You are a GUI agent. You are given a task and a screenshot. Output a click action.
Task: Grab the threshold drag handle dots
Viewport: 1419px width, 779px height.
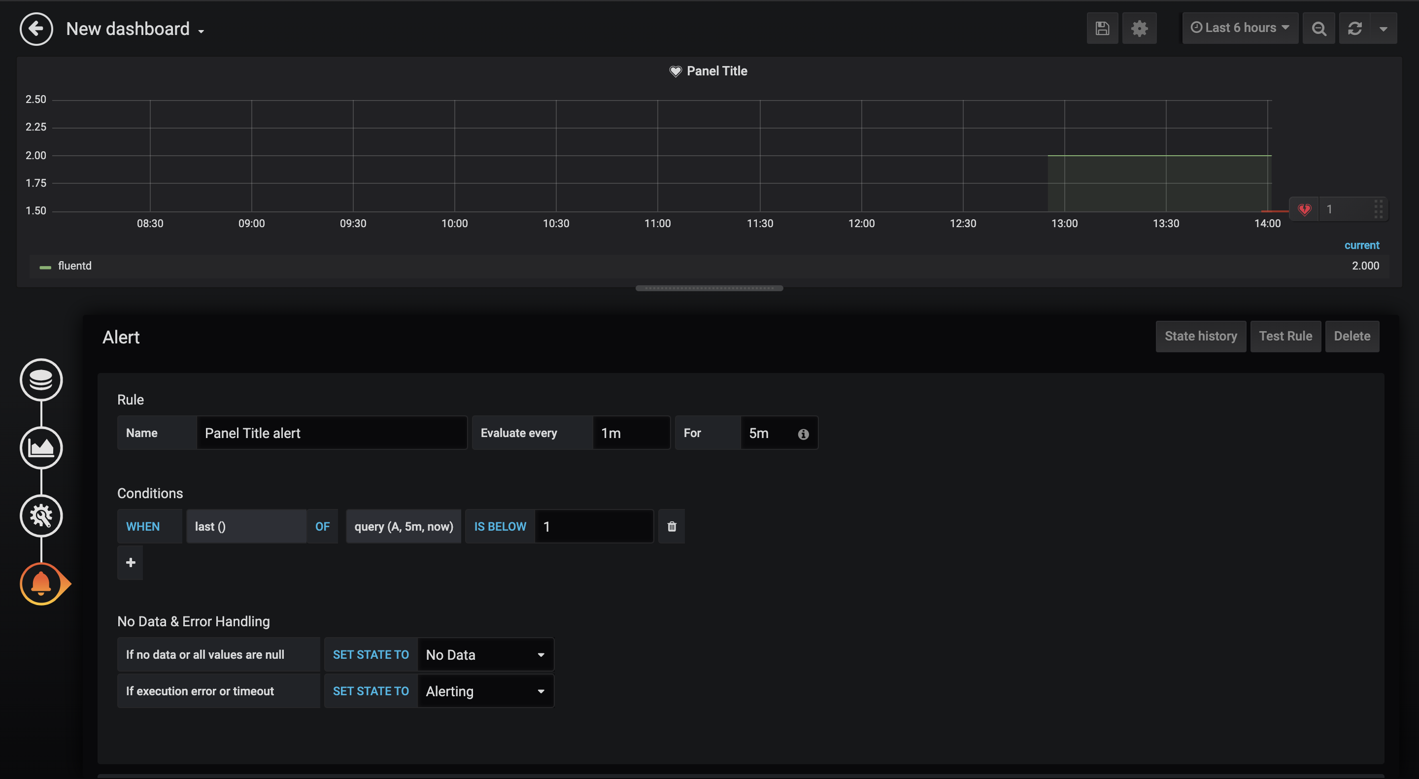1378,209
